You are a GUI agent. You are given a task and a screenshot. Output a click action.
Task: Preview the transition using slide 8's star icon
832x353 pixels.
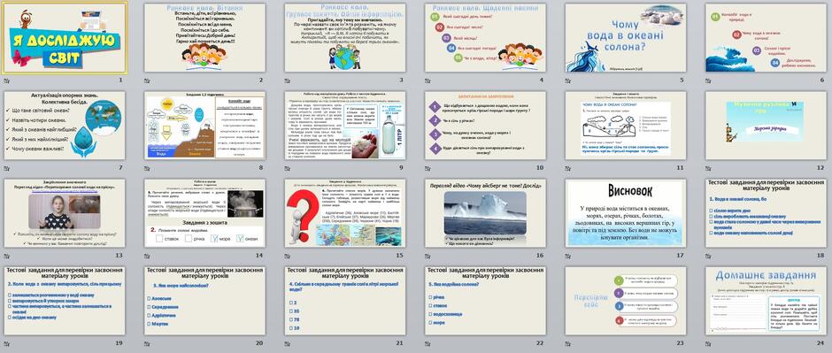click(147, 168)
